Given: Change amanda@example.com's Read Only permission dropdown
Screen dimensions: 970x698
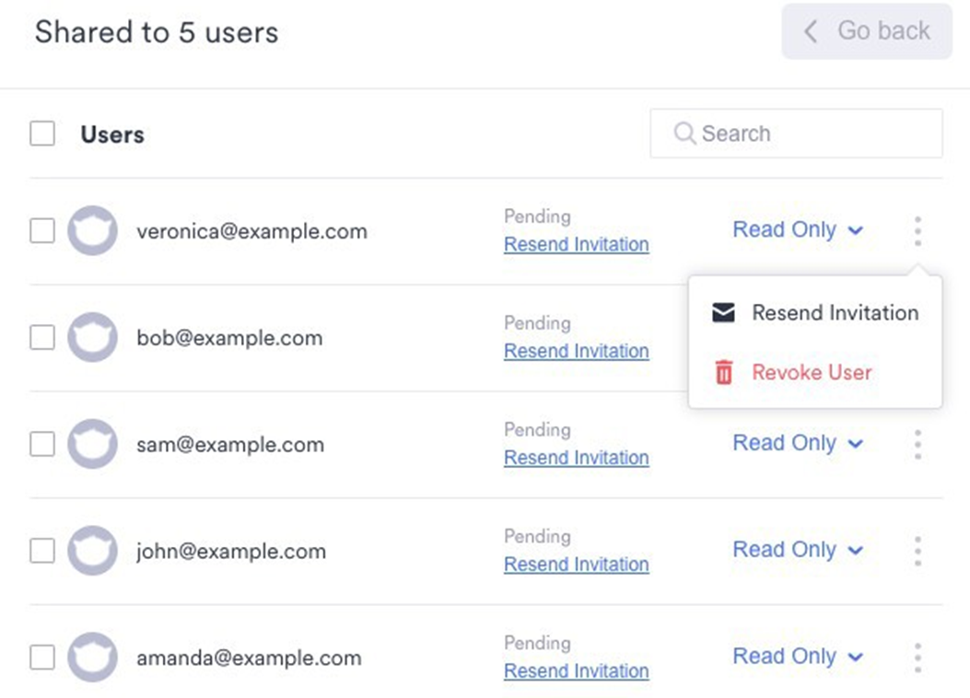Looking at the screenshot, I should click(798, 657).
